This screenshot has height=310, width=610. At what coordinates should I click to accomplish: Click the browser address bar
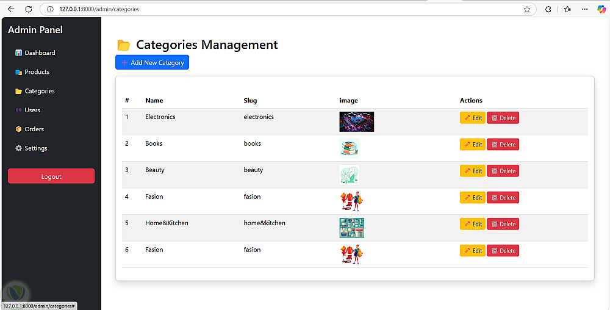(274, 9)
